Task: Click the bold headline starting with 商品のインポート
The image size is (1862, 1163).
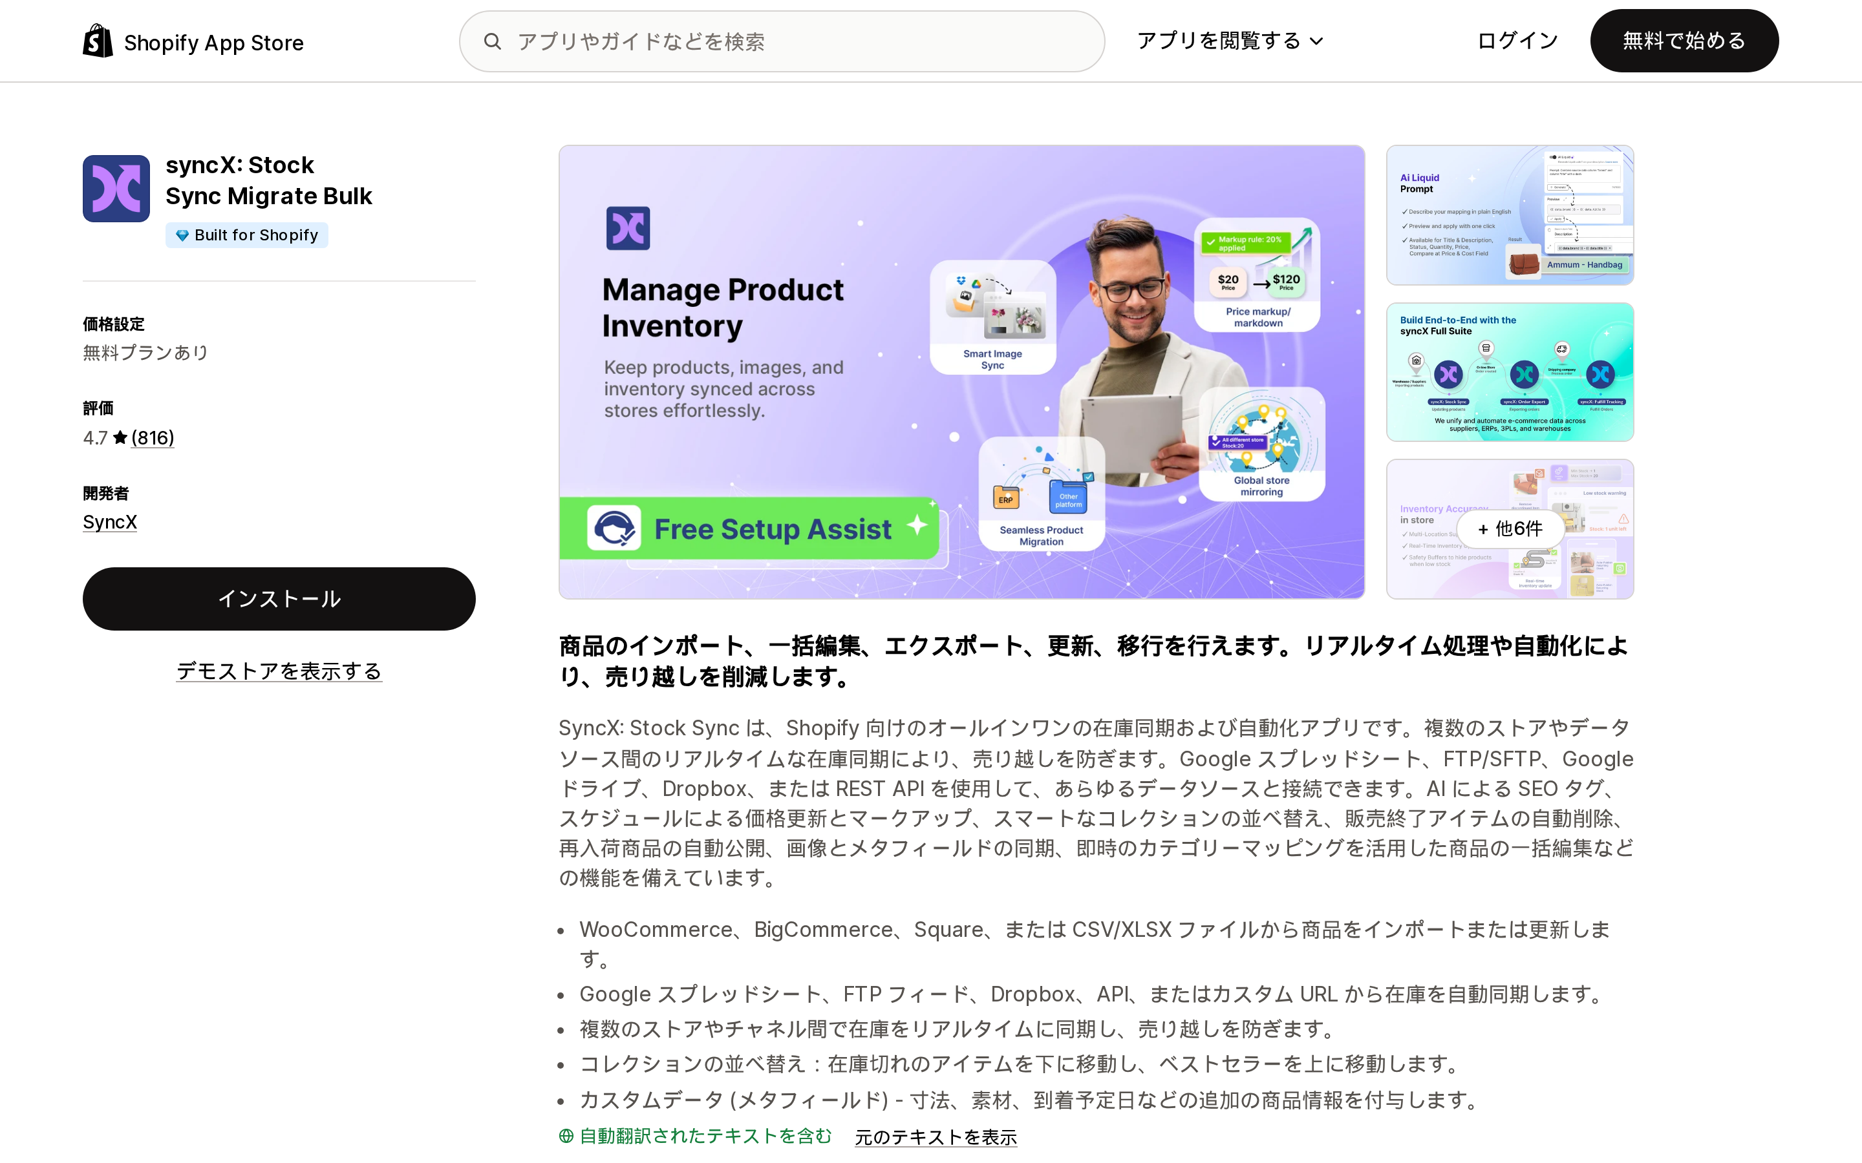Action: coord(1093,662)
